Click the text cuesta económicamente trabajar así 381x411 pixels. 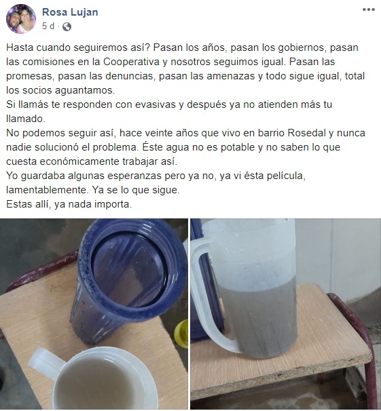pyautogui.click(x=92, y=161)
